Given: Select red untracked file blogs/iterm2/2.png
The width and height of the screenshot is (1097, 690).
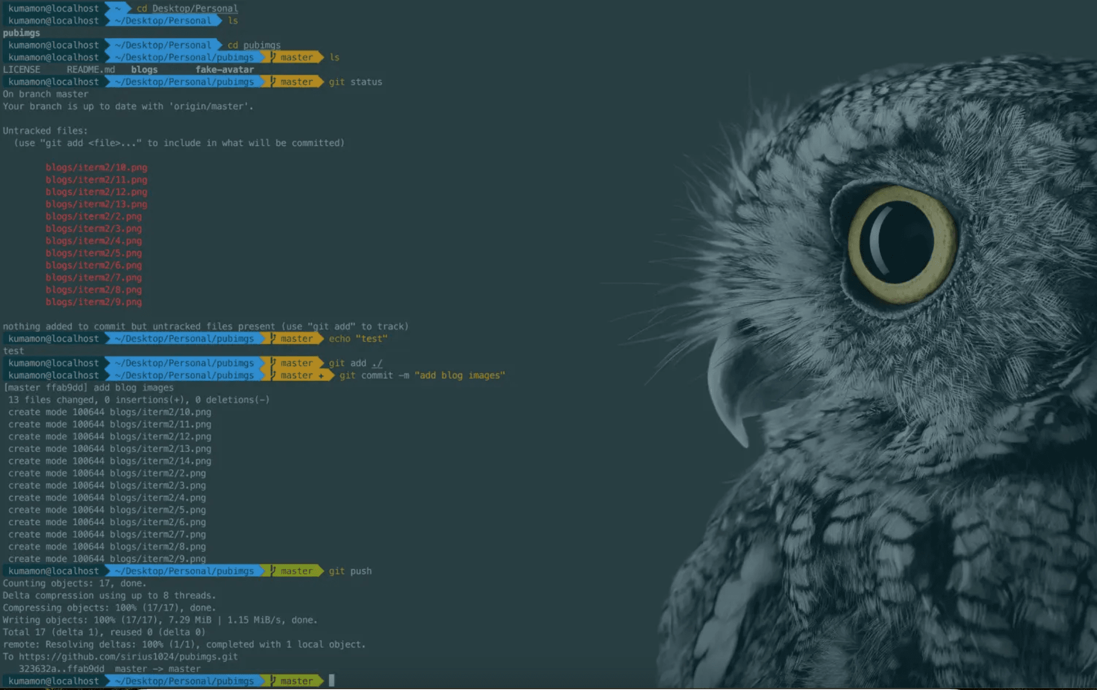Looking at the screenshot, I should (94, 216).
